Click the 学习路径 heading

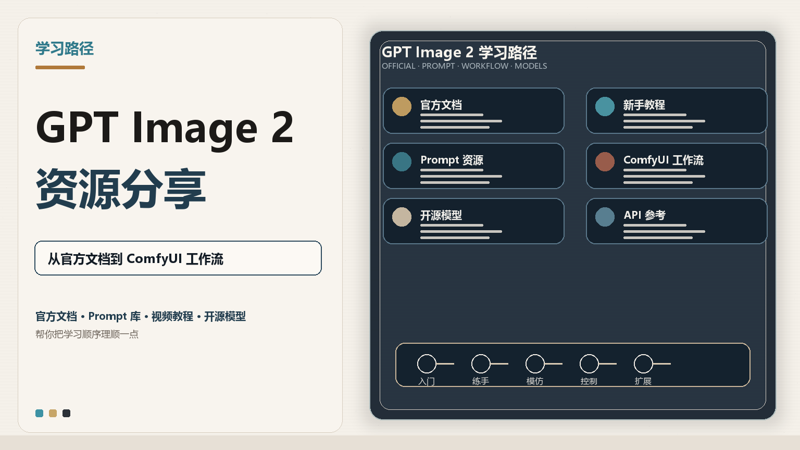(65, 48)
